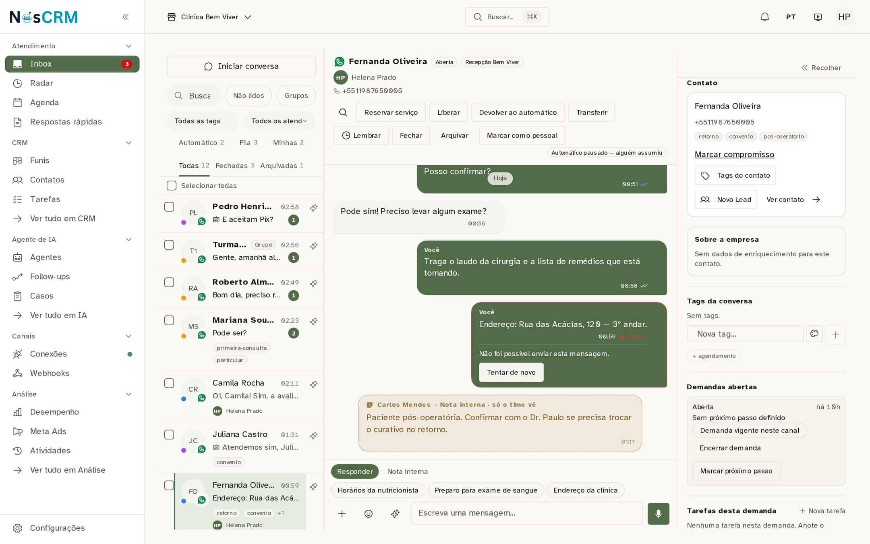Screen dimensions: 870x544
Task: Check the Pedro Henri conversation checkbox
Action: coord(169,207)
